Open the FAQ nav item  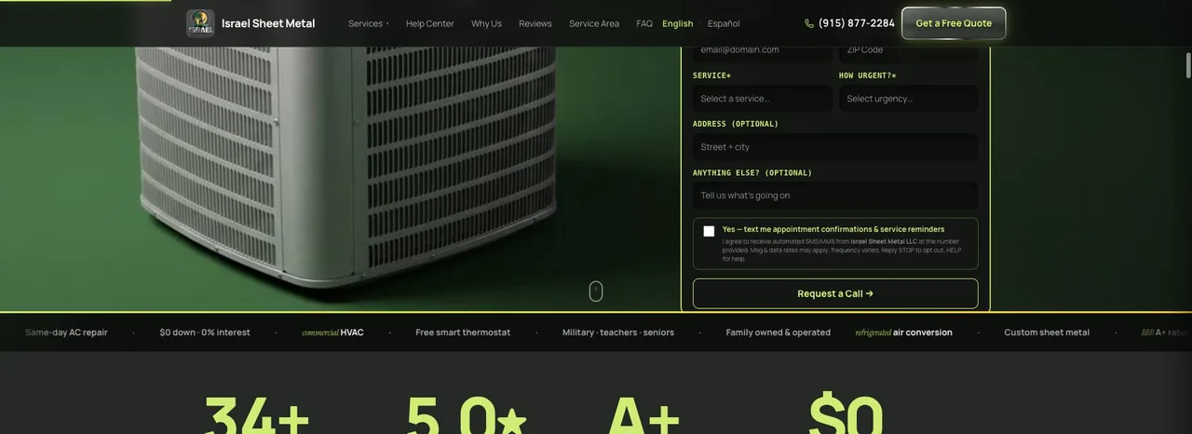coord(644,23)
